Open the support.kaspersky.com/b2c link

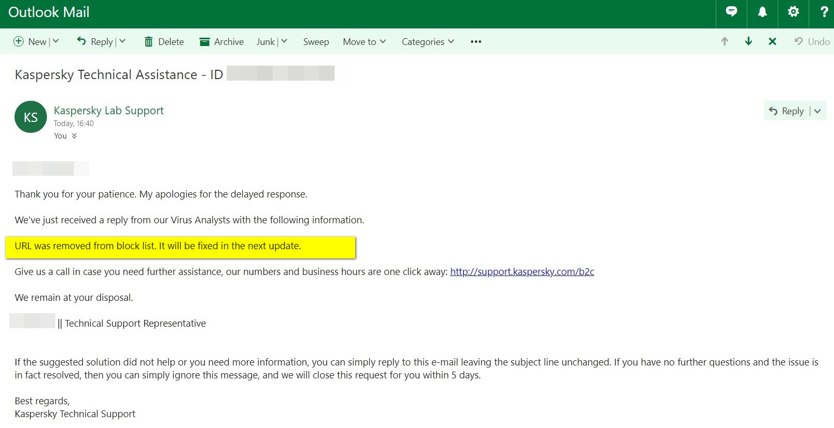pyautogui.click(x=522, y=272)
